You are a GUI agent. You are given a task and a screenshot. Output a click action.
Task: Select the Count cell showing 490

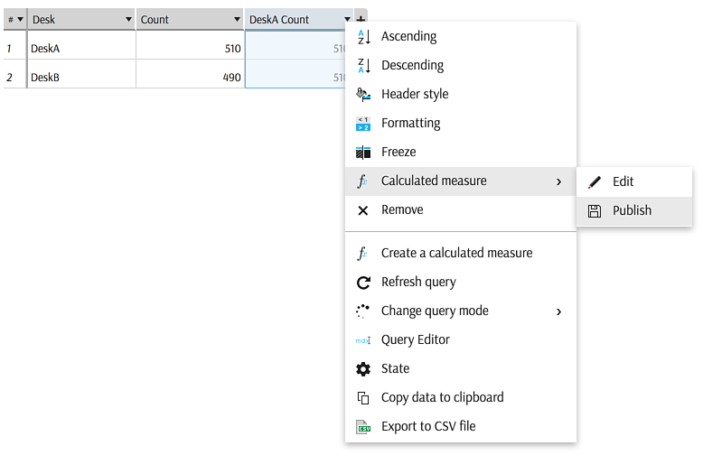(x=190, y=74)
